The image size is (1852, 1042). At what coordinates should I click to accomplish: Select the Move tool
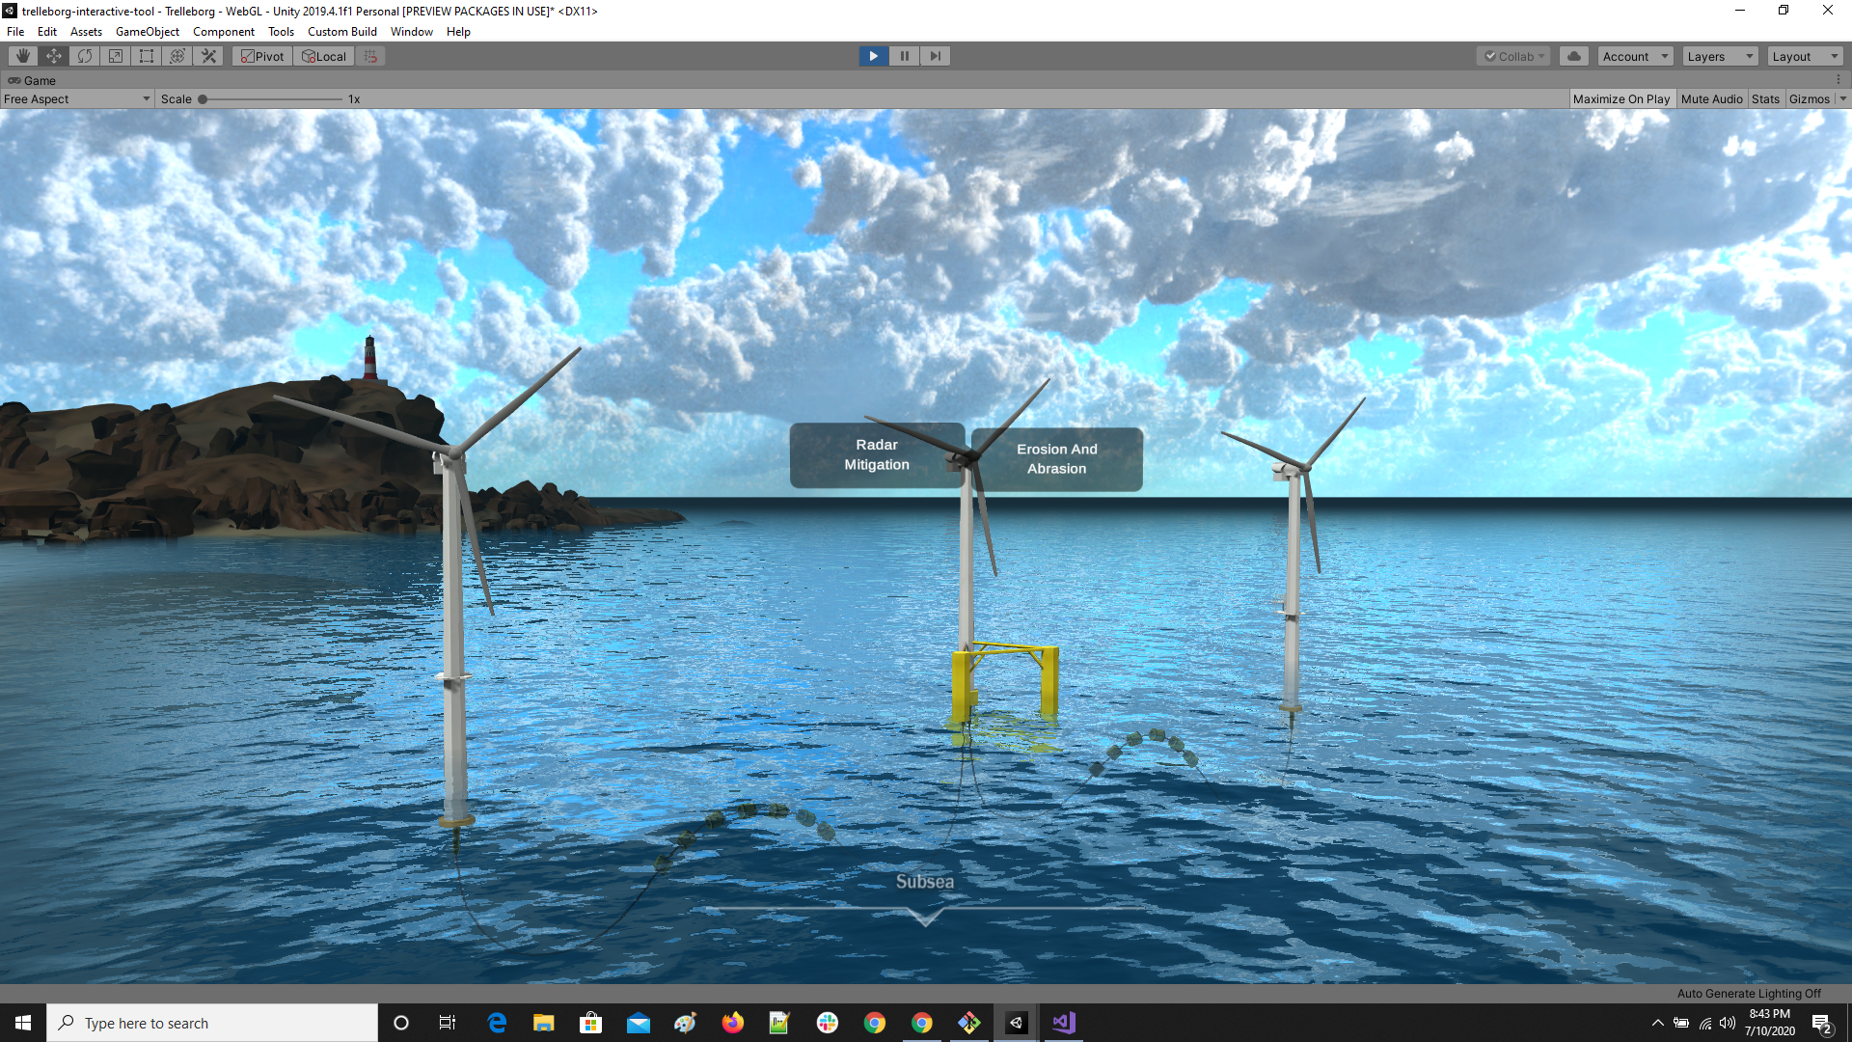(x=54, y=56)
